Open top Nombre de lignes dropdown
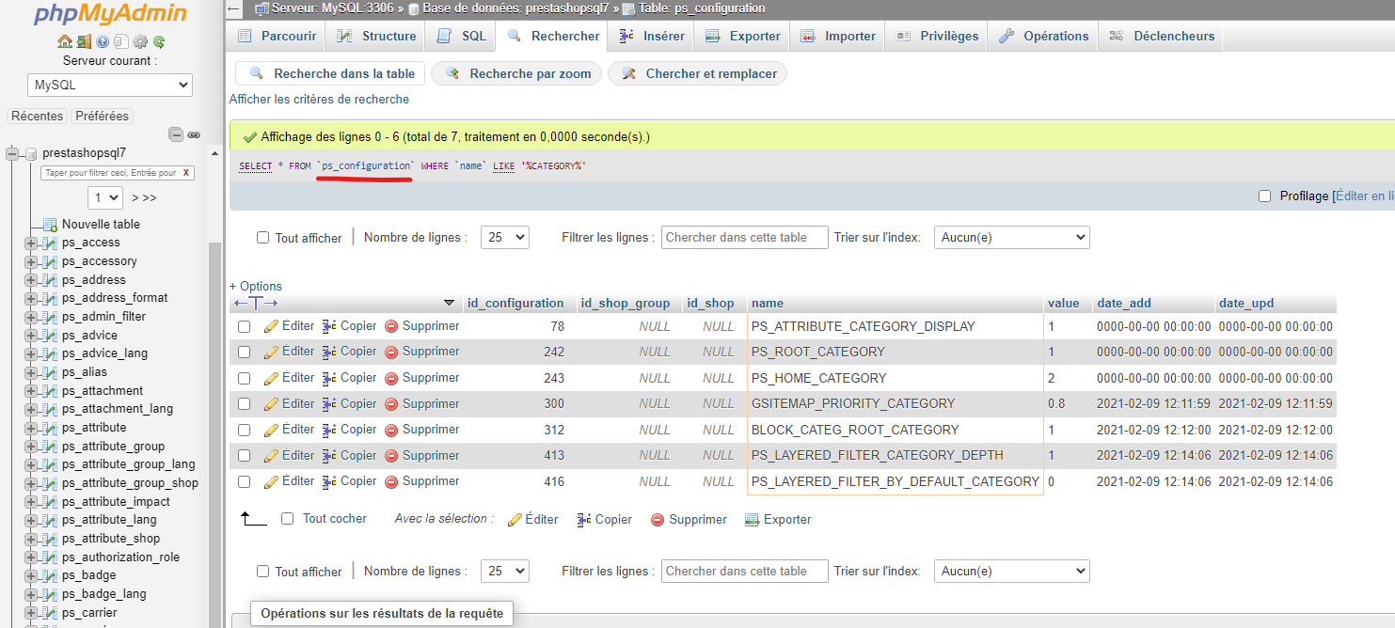The image size is (1395, 628). 505,238
